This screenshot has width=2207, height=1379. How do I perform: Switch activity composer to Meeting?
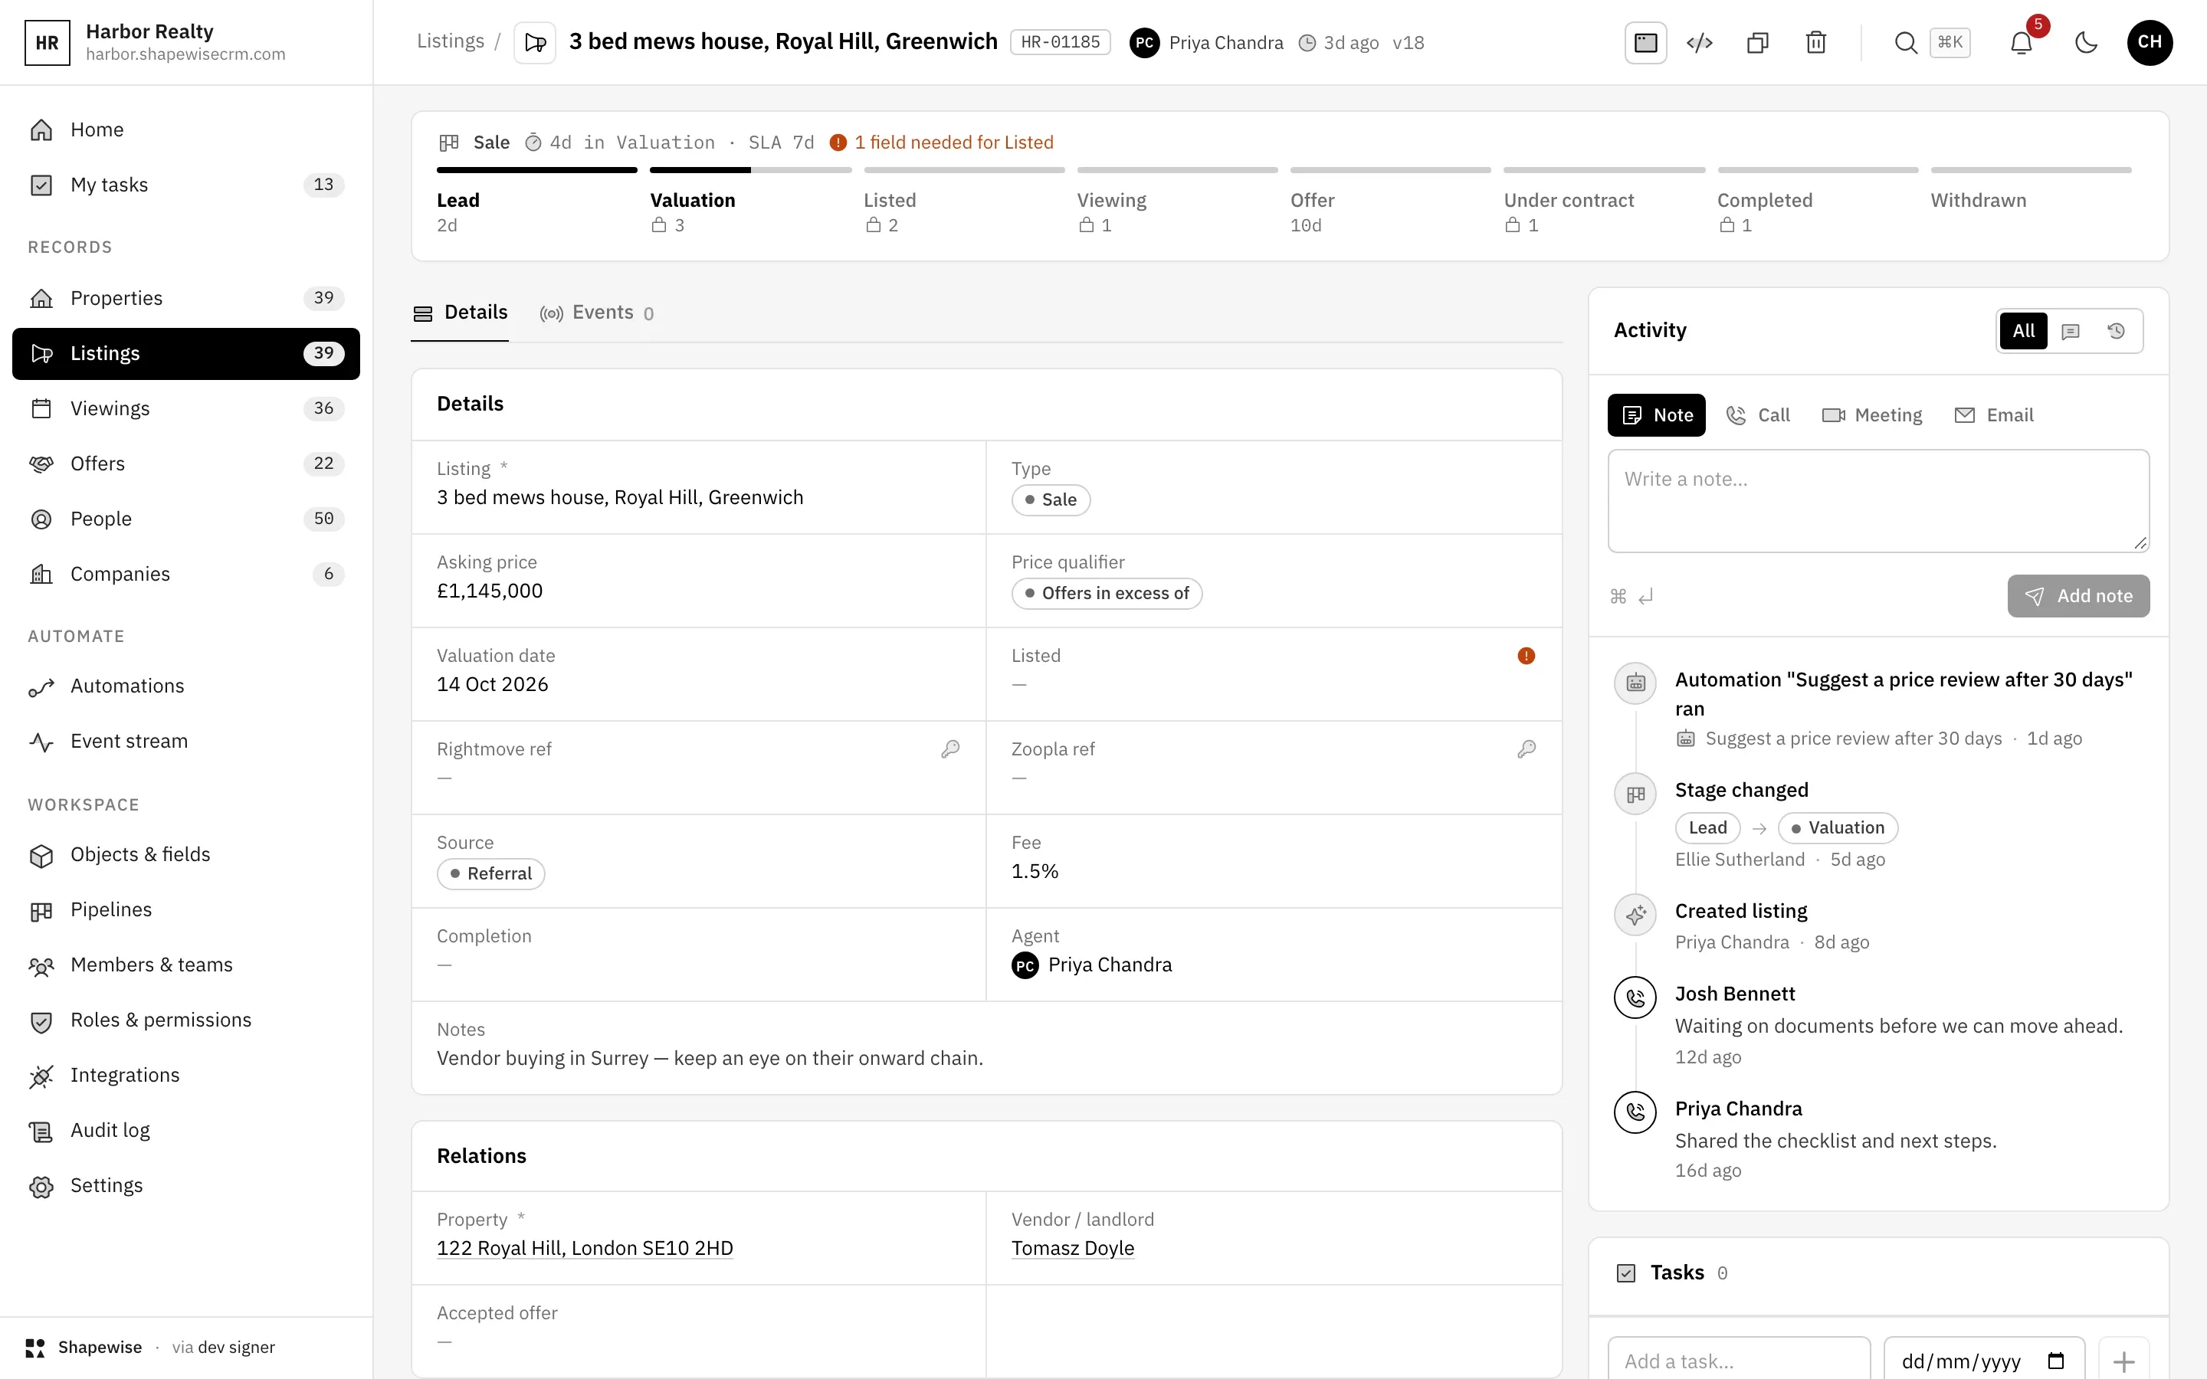pyautogui.click(x=1871, y=416)
